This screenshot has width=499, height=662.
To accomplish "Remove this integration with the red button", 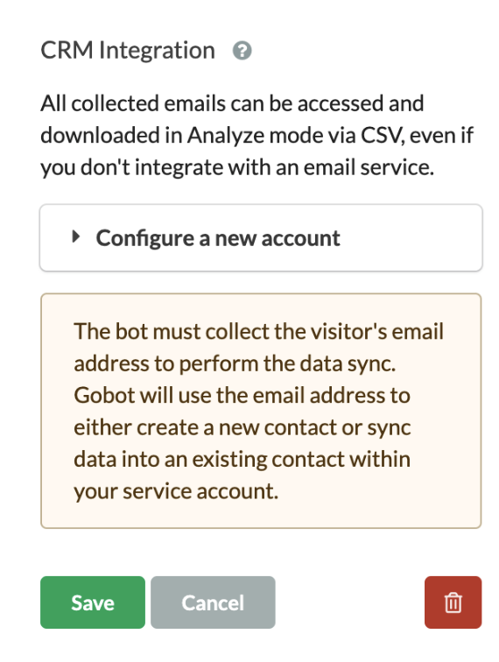I will click(x=453, y=602).
